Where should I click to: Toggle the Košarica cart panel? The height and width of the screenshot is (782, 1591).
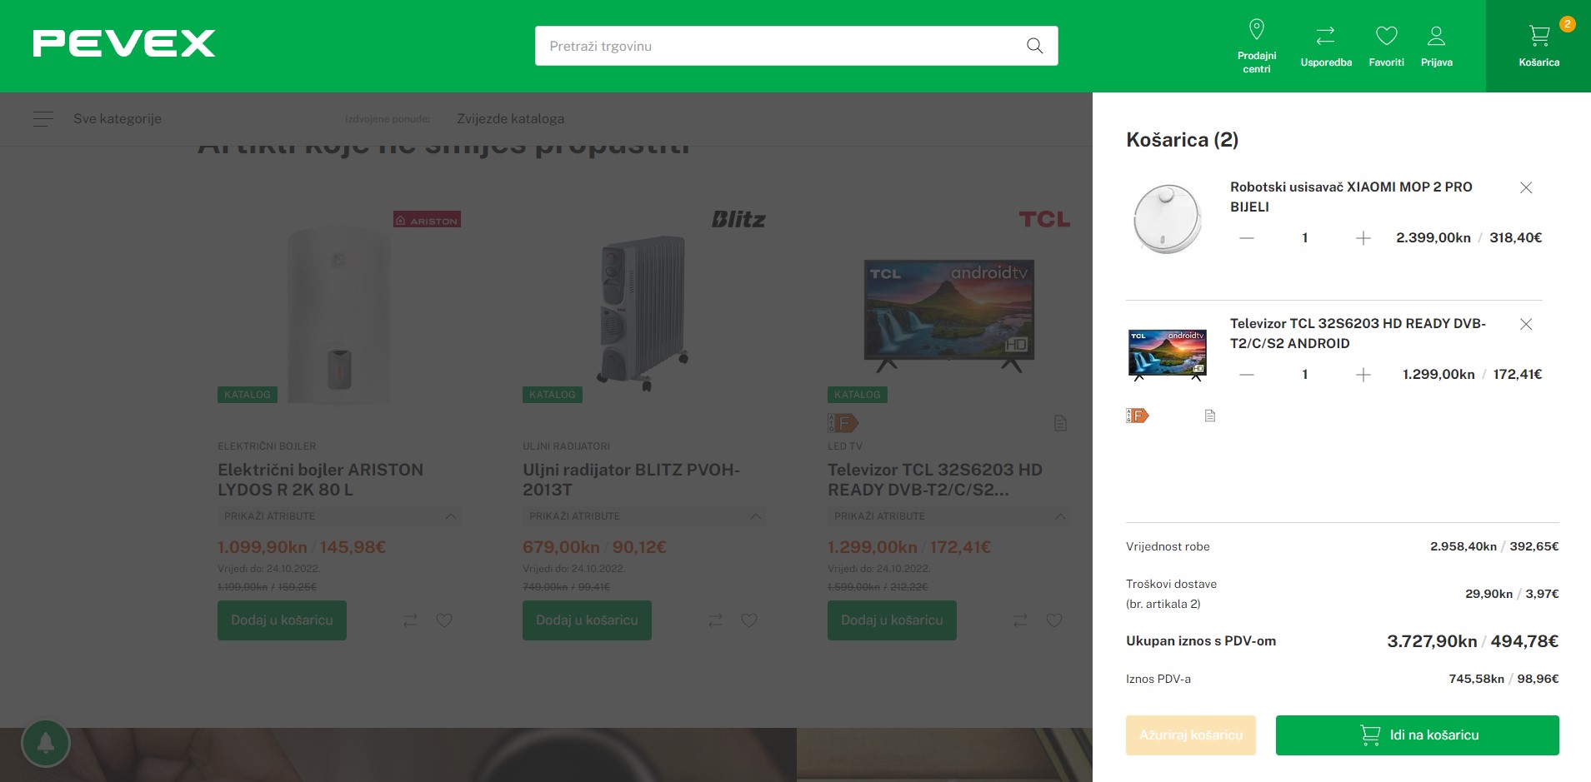click(1538, 46)
